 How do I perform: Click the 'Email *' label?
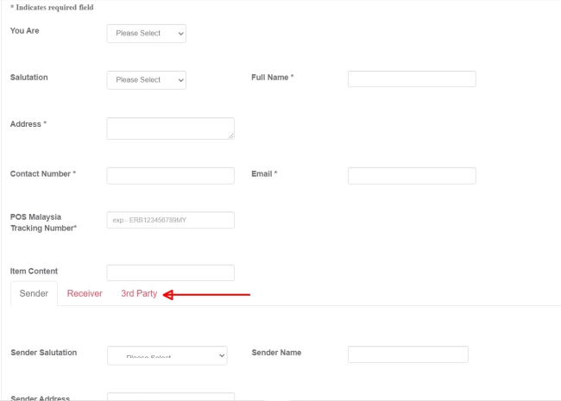pyautogui.click(x=264, y=173)
